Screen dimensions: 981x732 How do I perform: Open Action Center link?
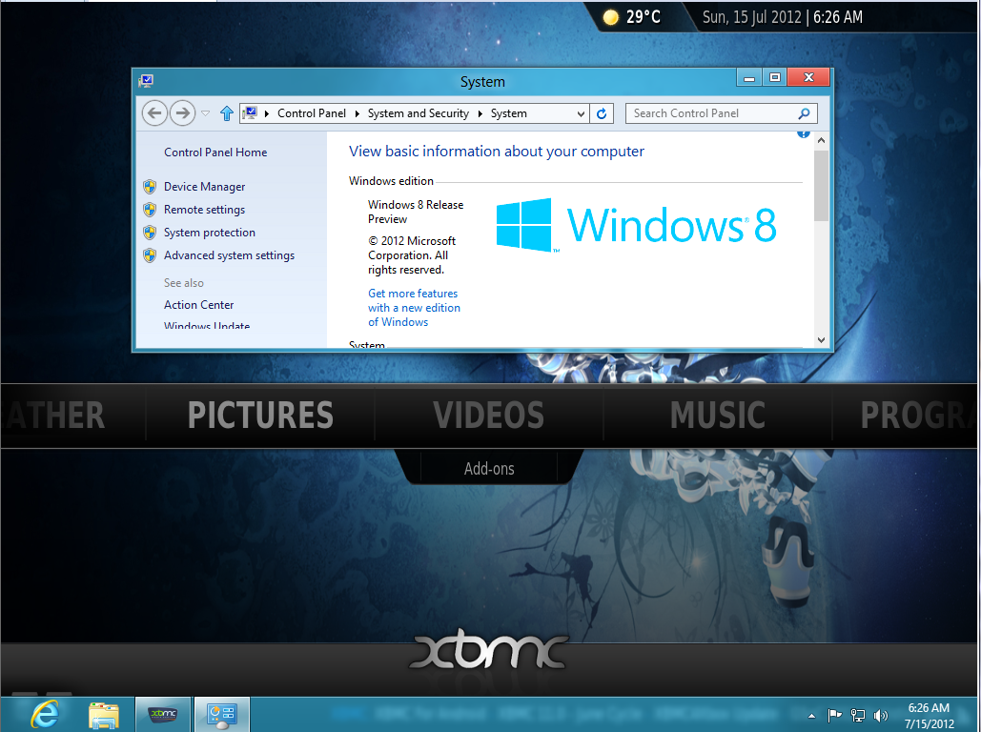[198, 305]
